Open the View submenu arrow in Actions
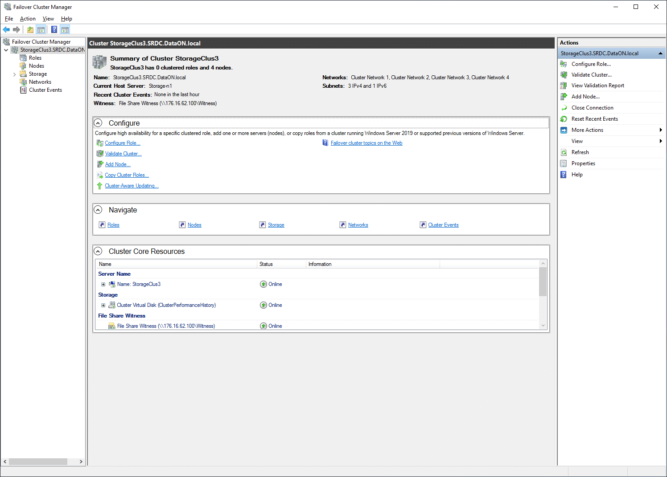Screen dimensions: 667x477 coord(661,141)
